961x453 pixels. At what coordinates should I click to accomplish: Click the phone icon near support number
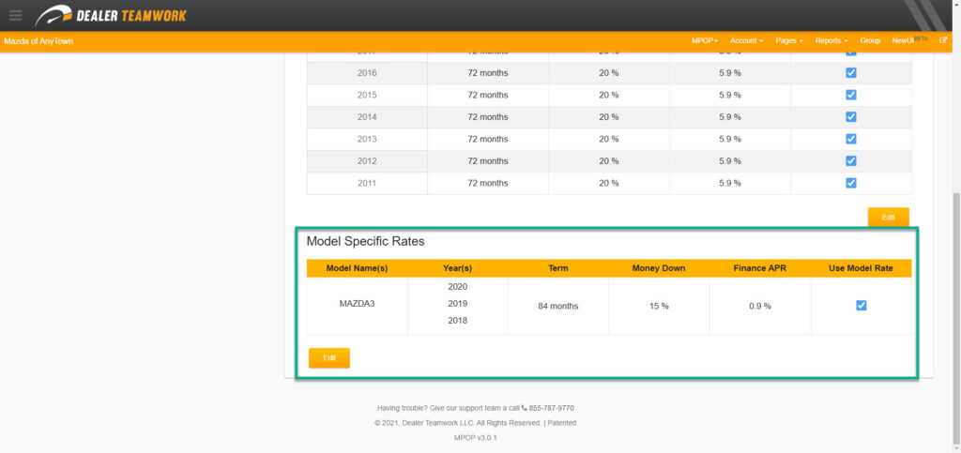click(525, 408)
